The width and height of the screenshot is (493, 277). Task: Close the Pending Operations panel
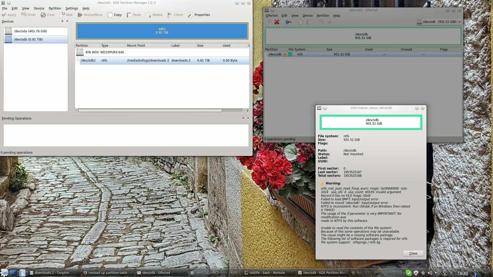[248, 118]
